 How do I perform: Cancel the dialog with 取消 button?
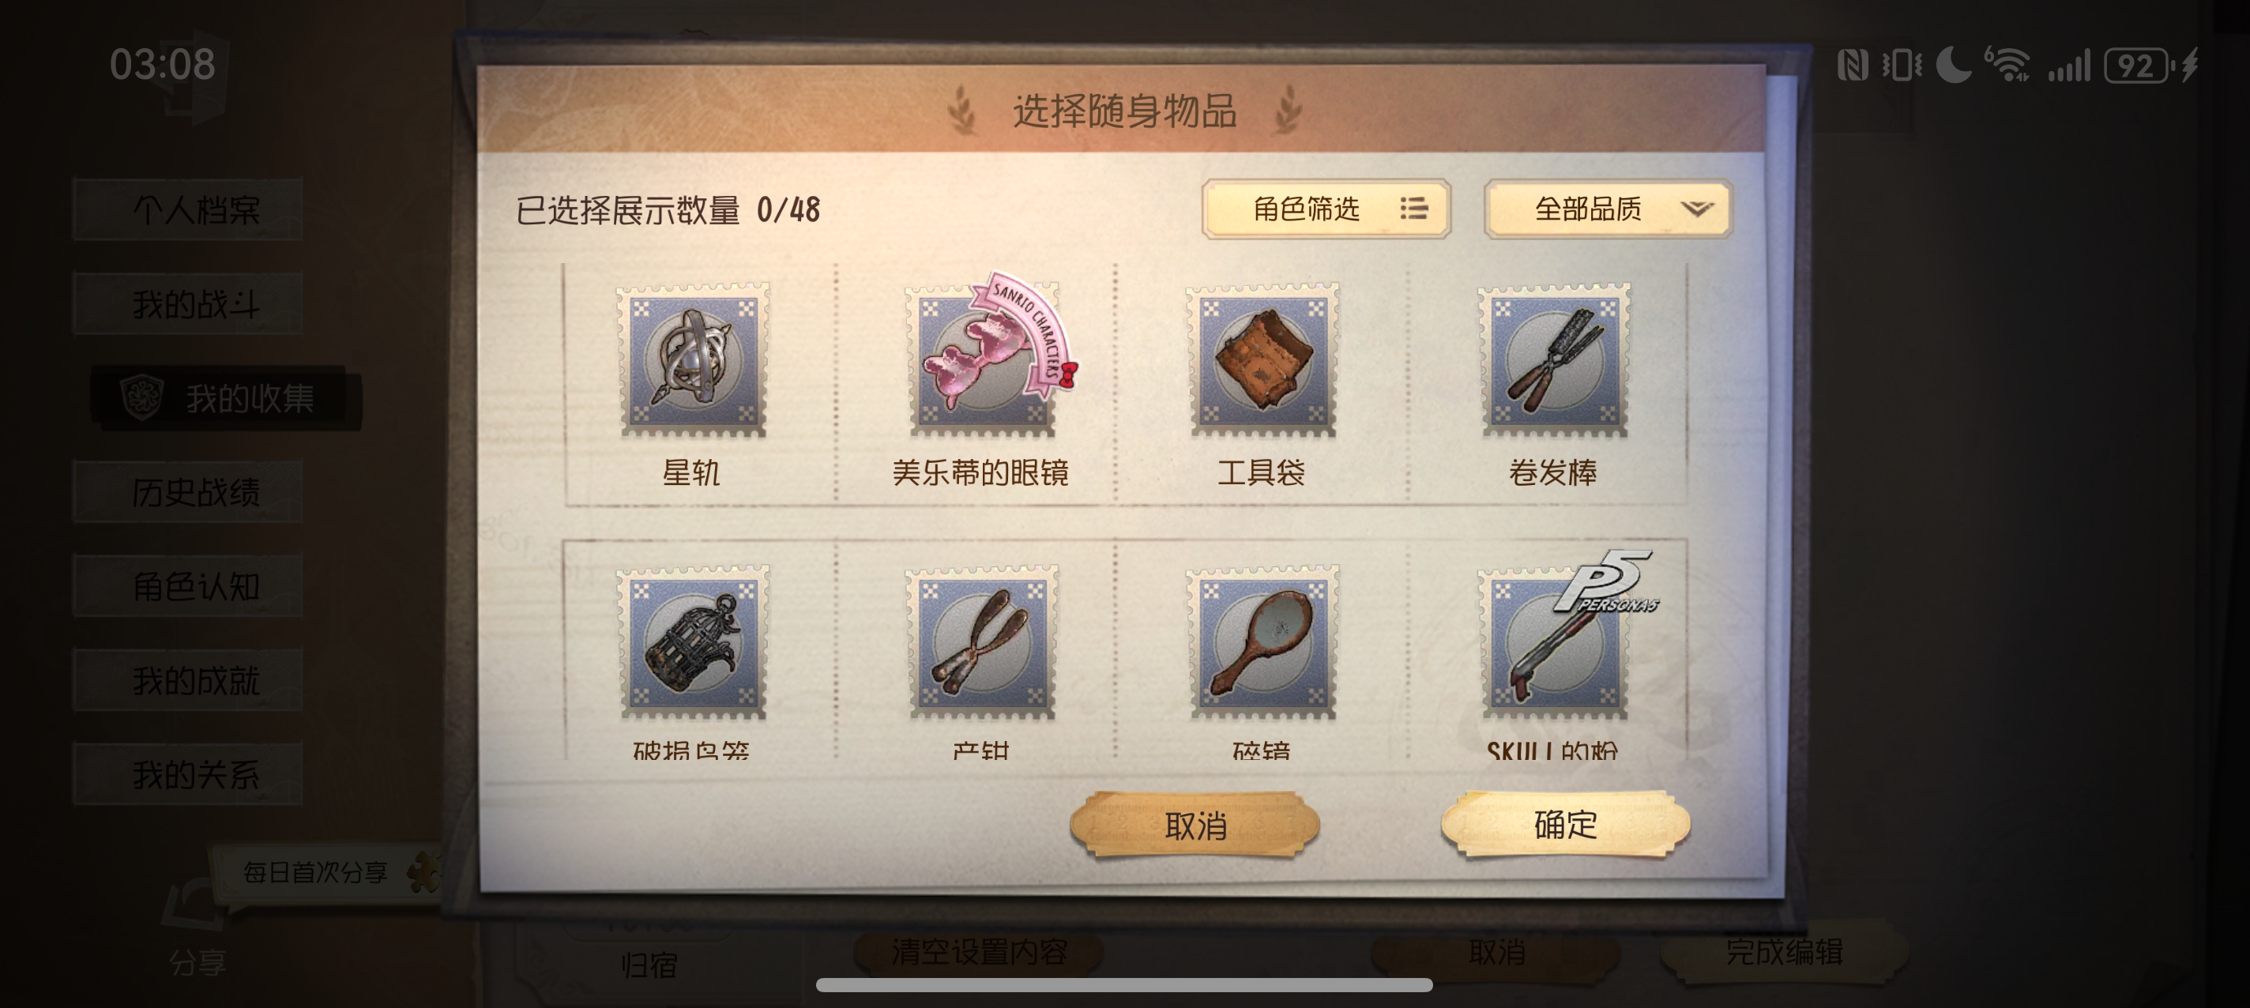coord(1195,825)
